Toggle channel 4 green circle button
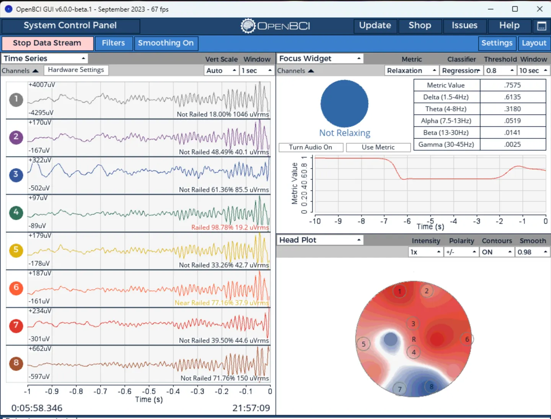This screenshot has width=551, height=419. point(16,212)
